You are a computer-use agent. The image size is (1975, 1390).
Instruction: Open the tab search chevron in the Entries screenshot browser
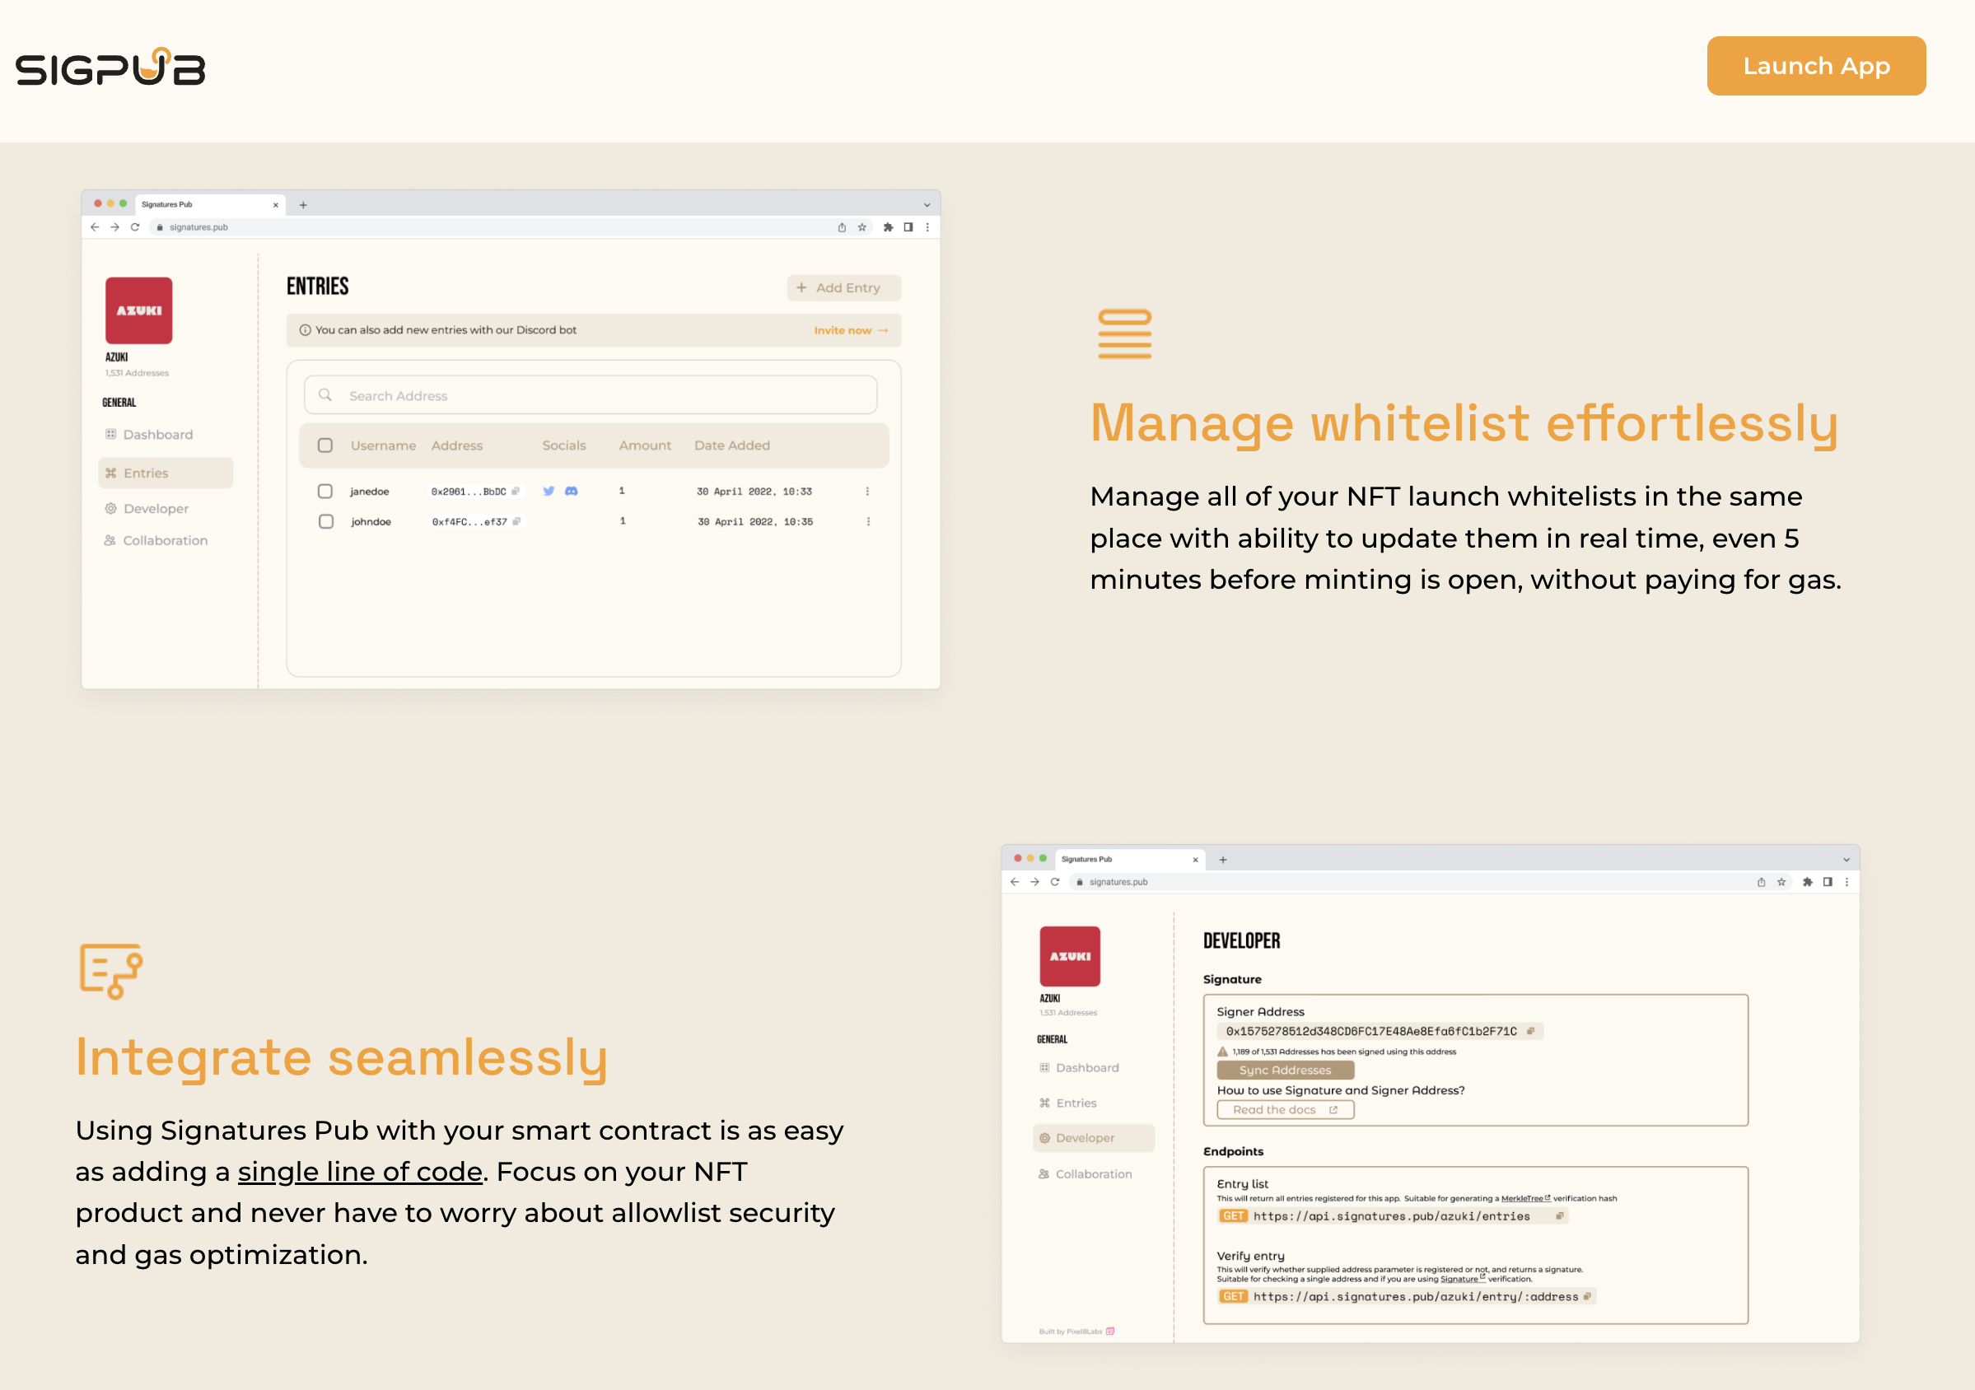click(x=927, y=205)
